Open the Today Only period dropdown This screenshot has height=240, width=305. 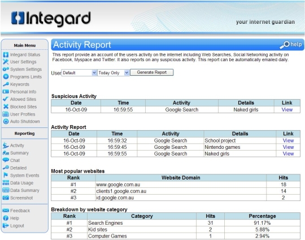113,73
